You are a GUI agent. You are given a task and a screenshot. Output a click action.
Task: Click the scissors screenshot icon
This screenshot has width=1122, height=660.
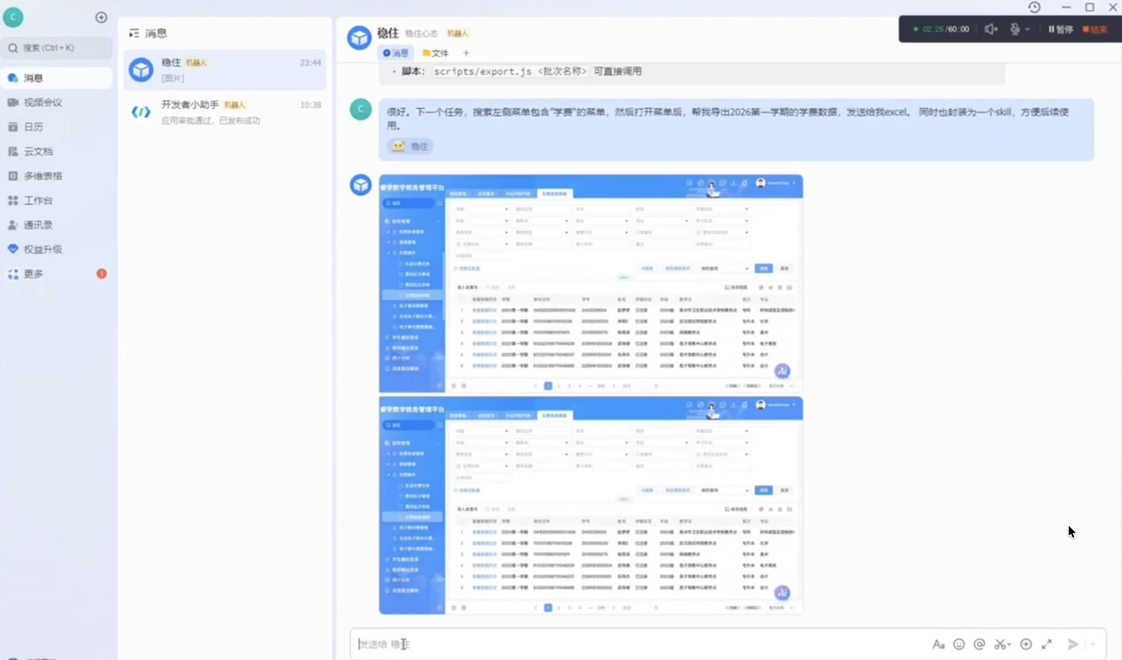click(1000, 644)
